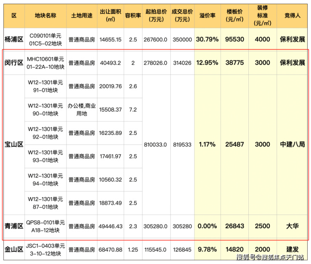Click the 宝山区 district cell
The image size is (311, 264).
(13, 144)
